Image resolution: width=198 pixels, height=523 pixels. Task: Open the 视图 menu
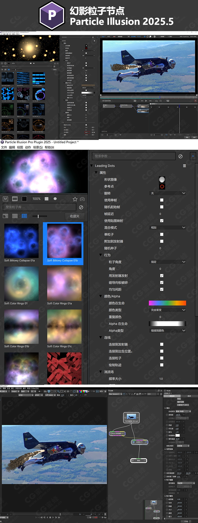click(x=20, y=147)
